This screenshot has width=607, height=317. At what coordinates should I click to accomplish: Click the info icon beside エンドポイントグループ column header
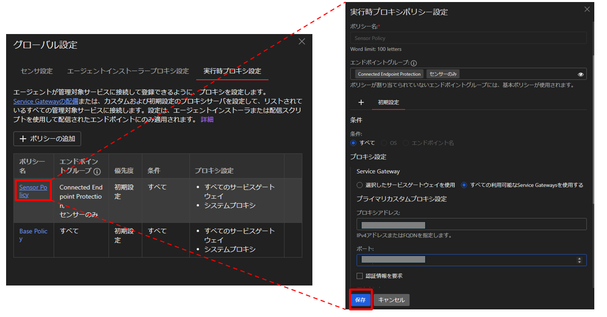[97, 171]
